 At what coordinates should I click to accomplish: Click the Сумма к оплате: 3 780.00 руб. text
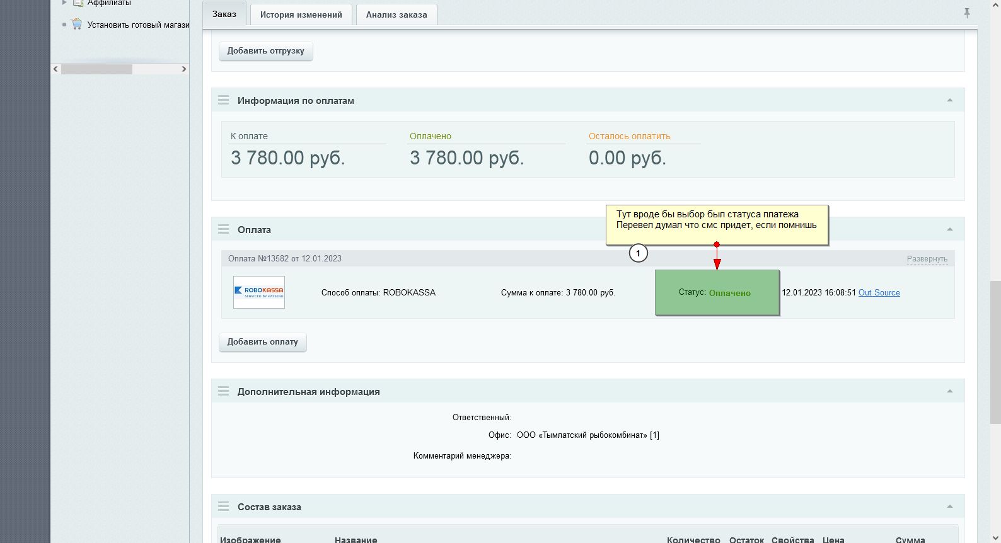[x=558, y=293]
